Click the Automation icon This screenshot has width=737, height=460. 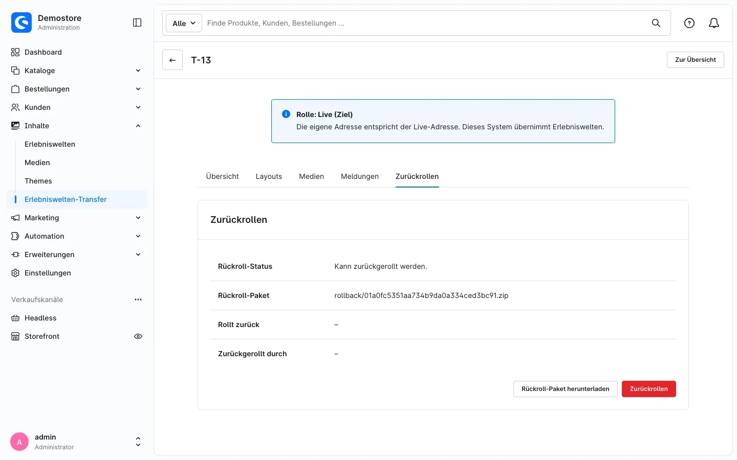click(x=15, y=236)
